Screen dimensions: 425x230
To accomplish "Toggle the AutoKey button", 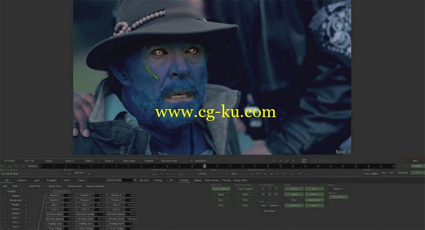I will click(32, 166).
